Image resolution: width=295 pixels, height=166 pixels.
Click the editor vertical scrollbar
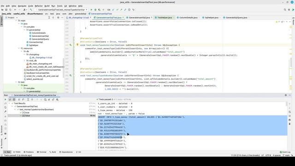point(291,62)
